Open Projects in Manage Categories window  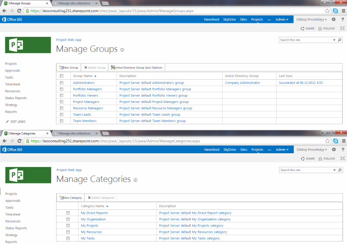pyautogui.click(x=257, y=150)
